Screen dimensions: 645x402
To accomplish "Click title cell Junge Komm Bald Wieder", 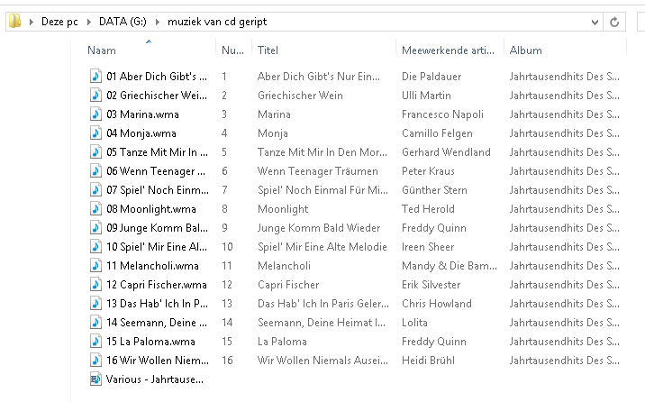I will (x=319, y=227).
